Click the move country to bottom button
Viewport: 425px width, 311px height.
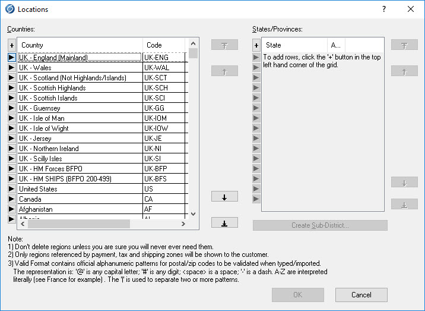[x=224, y=223]
